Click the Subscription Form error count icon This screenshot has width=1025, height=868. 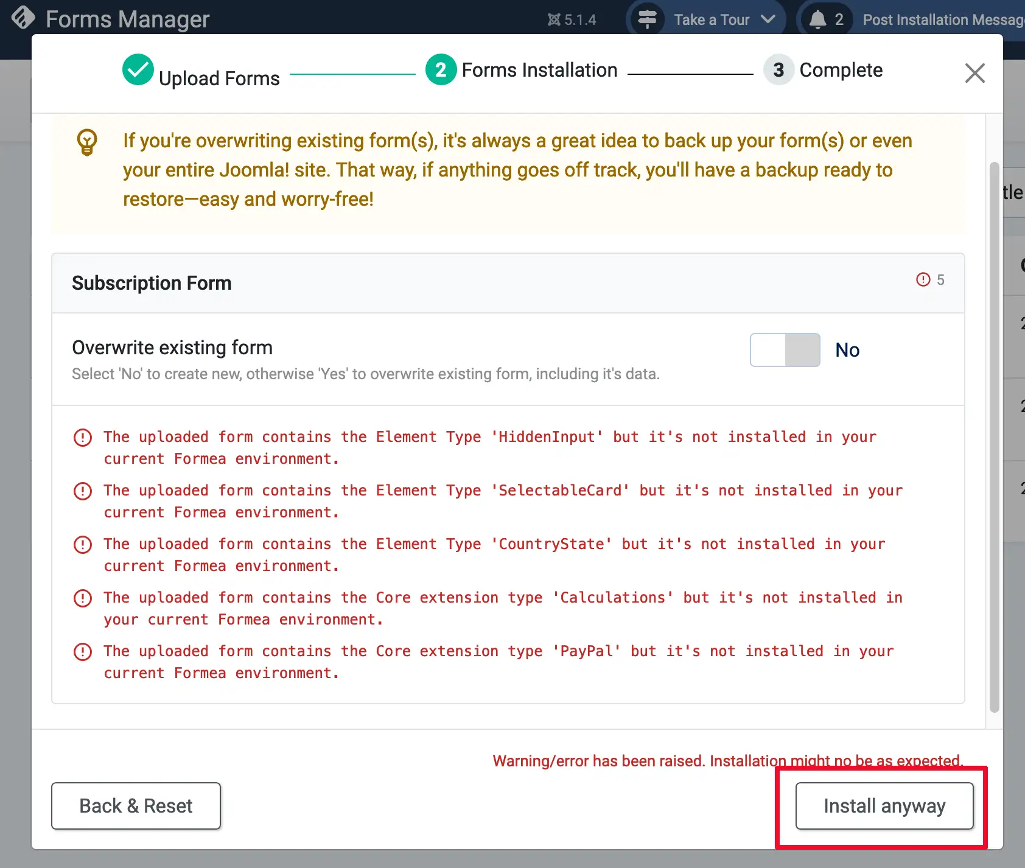[923, 279]
